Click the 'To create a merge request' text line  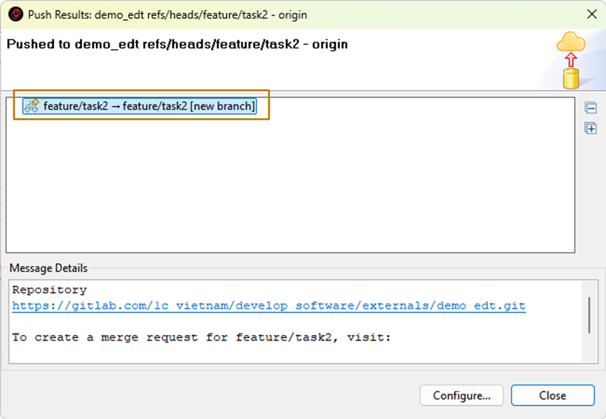pos(201,338)
